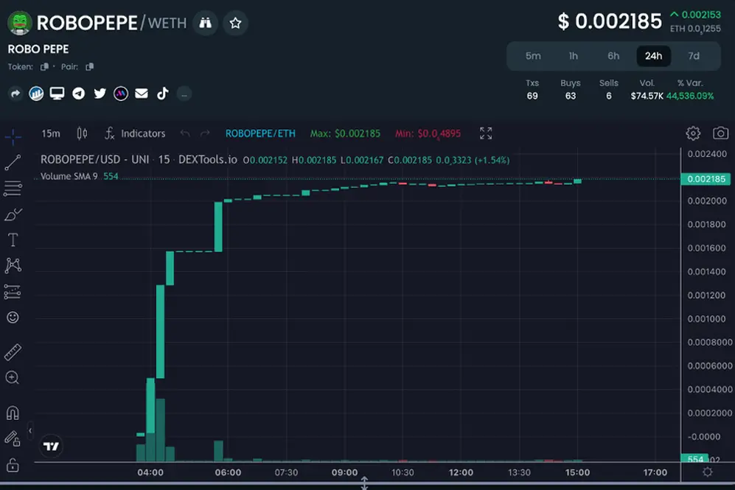Open the Telegram link

click(x=79, y=94)
